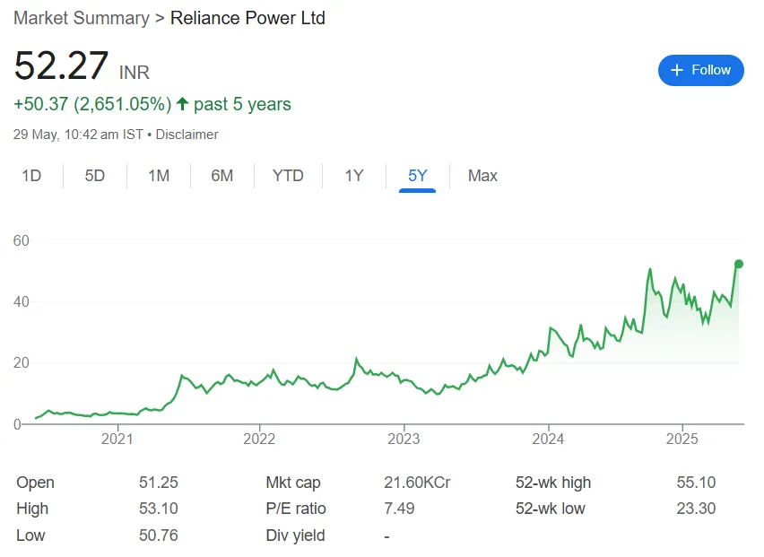Select the 1Y time range tab
This screenshot has height=557, width=764.
coord(354,176)
